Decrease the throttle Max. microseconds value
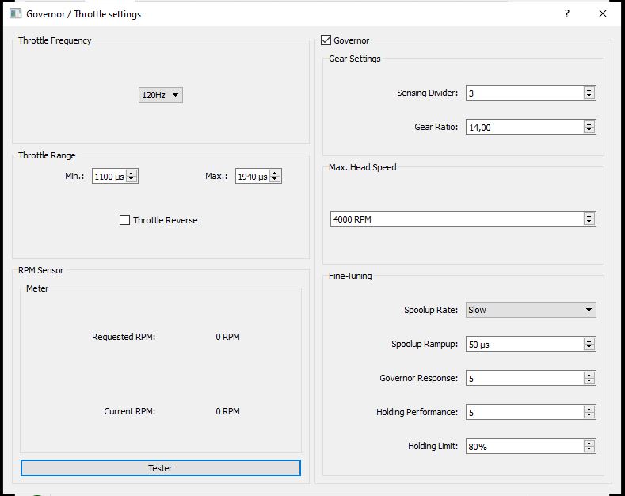 pyautogui.click(x=275, y=180)
